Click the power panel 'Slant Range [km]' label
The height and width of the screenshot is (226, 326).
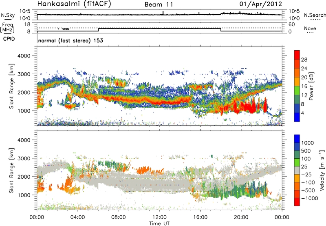(11, 86)
